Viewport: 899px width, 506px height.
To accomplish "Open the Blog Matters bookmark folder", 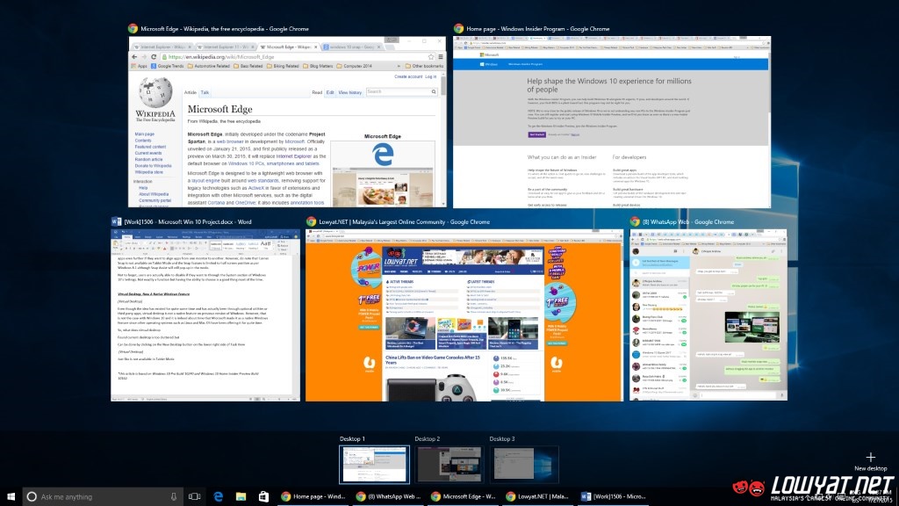I will point(318,66).
